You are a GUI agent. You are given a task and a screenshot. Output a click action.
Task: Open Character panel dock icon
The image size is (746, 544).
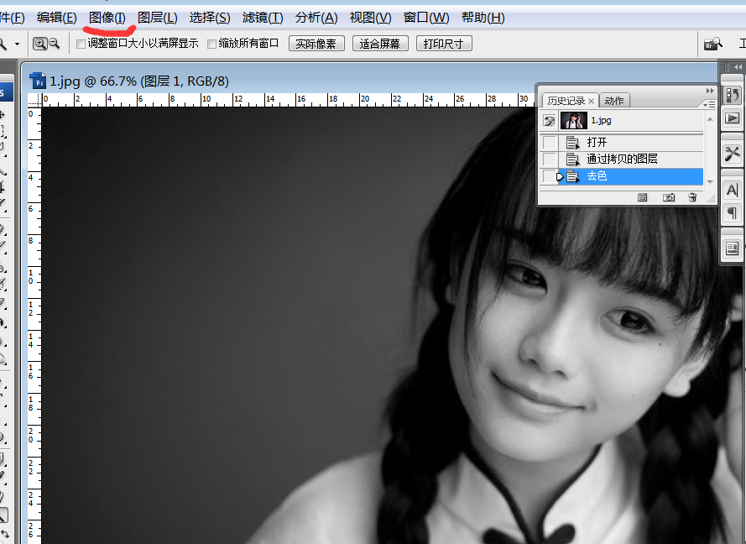pos(733,191)
